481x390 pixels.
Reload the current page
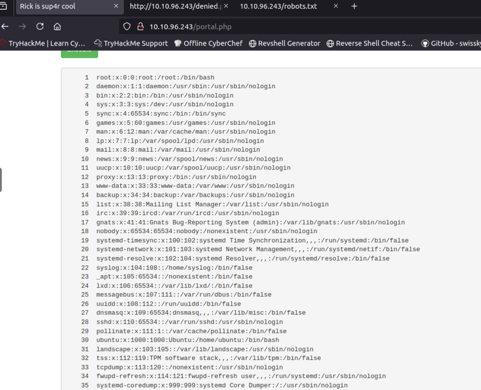tap(40, 27)
